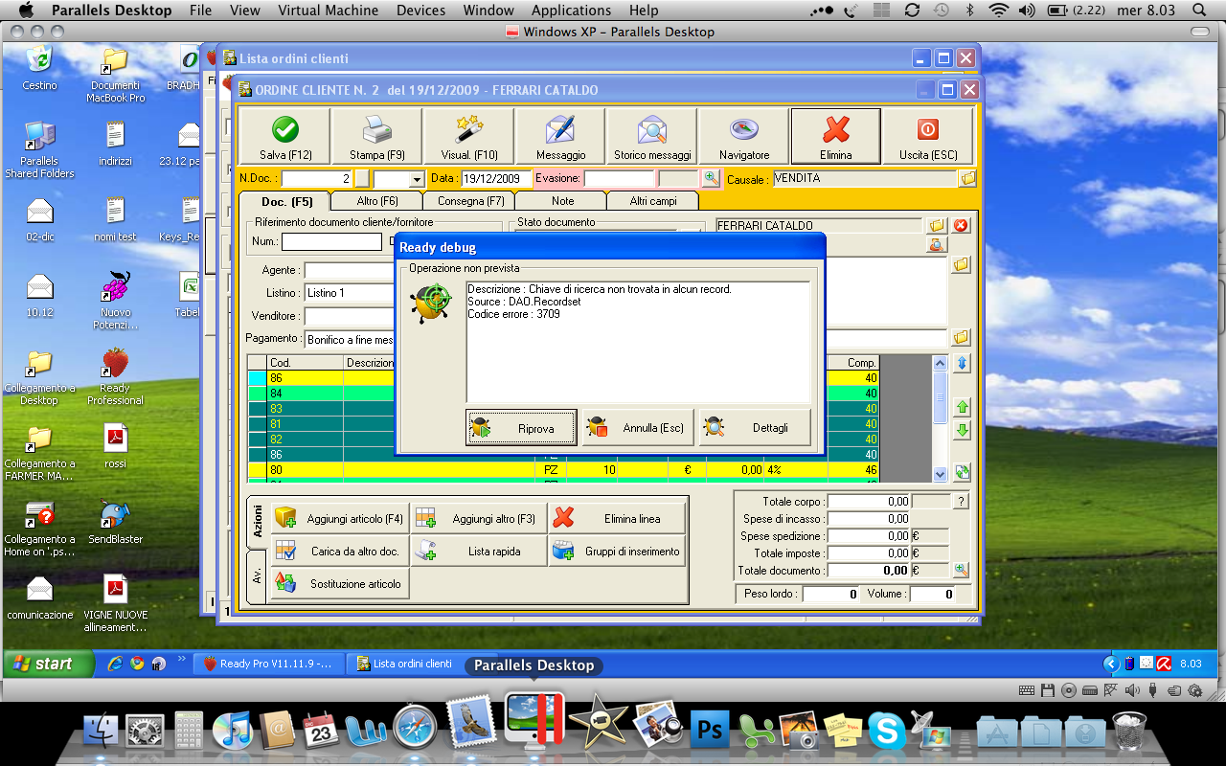
Task: Click the order lines scrollbar down arrow
Action: (x=940, y=473)
